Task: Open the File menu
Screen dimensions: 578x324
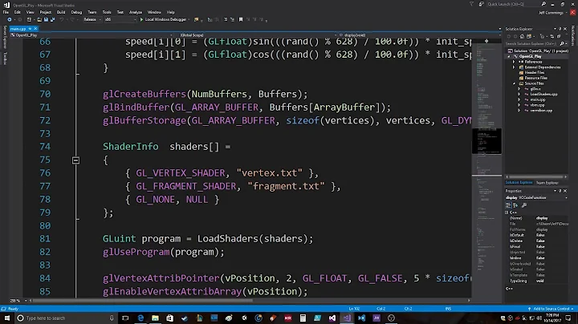Action: click(x=6, y=12)
